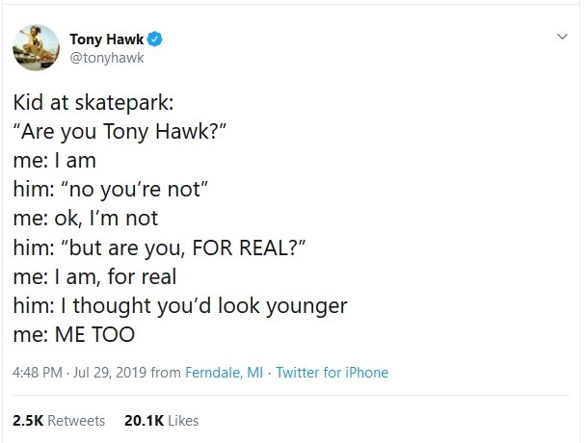View the 20.1K Likes list
Image resolution: width=586 pixels, height=443 pixels.
162,420
